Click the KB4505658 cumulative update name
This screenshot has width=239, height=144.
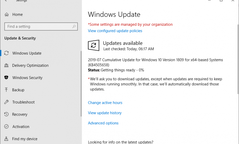pyautogui.click(x=155, y=62)
